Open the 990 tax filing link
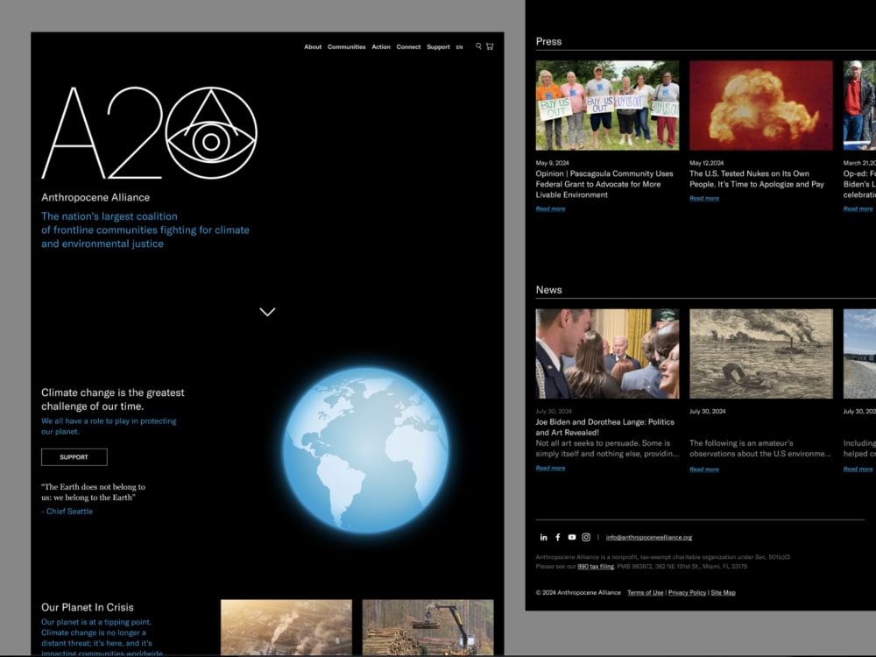Viewport: 876px width, 657px height. click(x=595, y=567)
